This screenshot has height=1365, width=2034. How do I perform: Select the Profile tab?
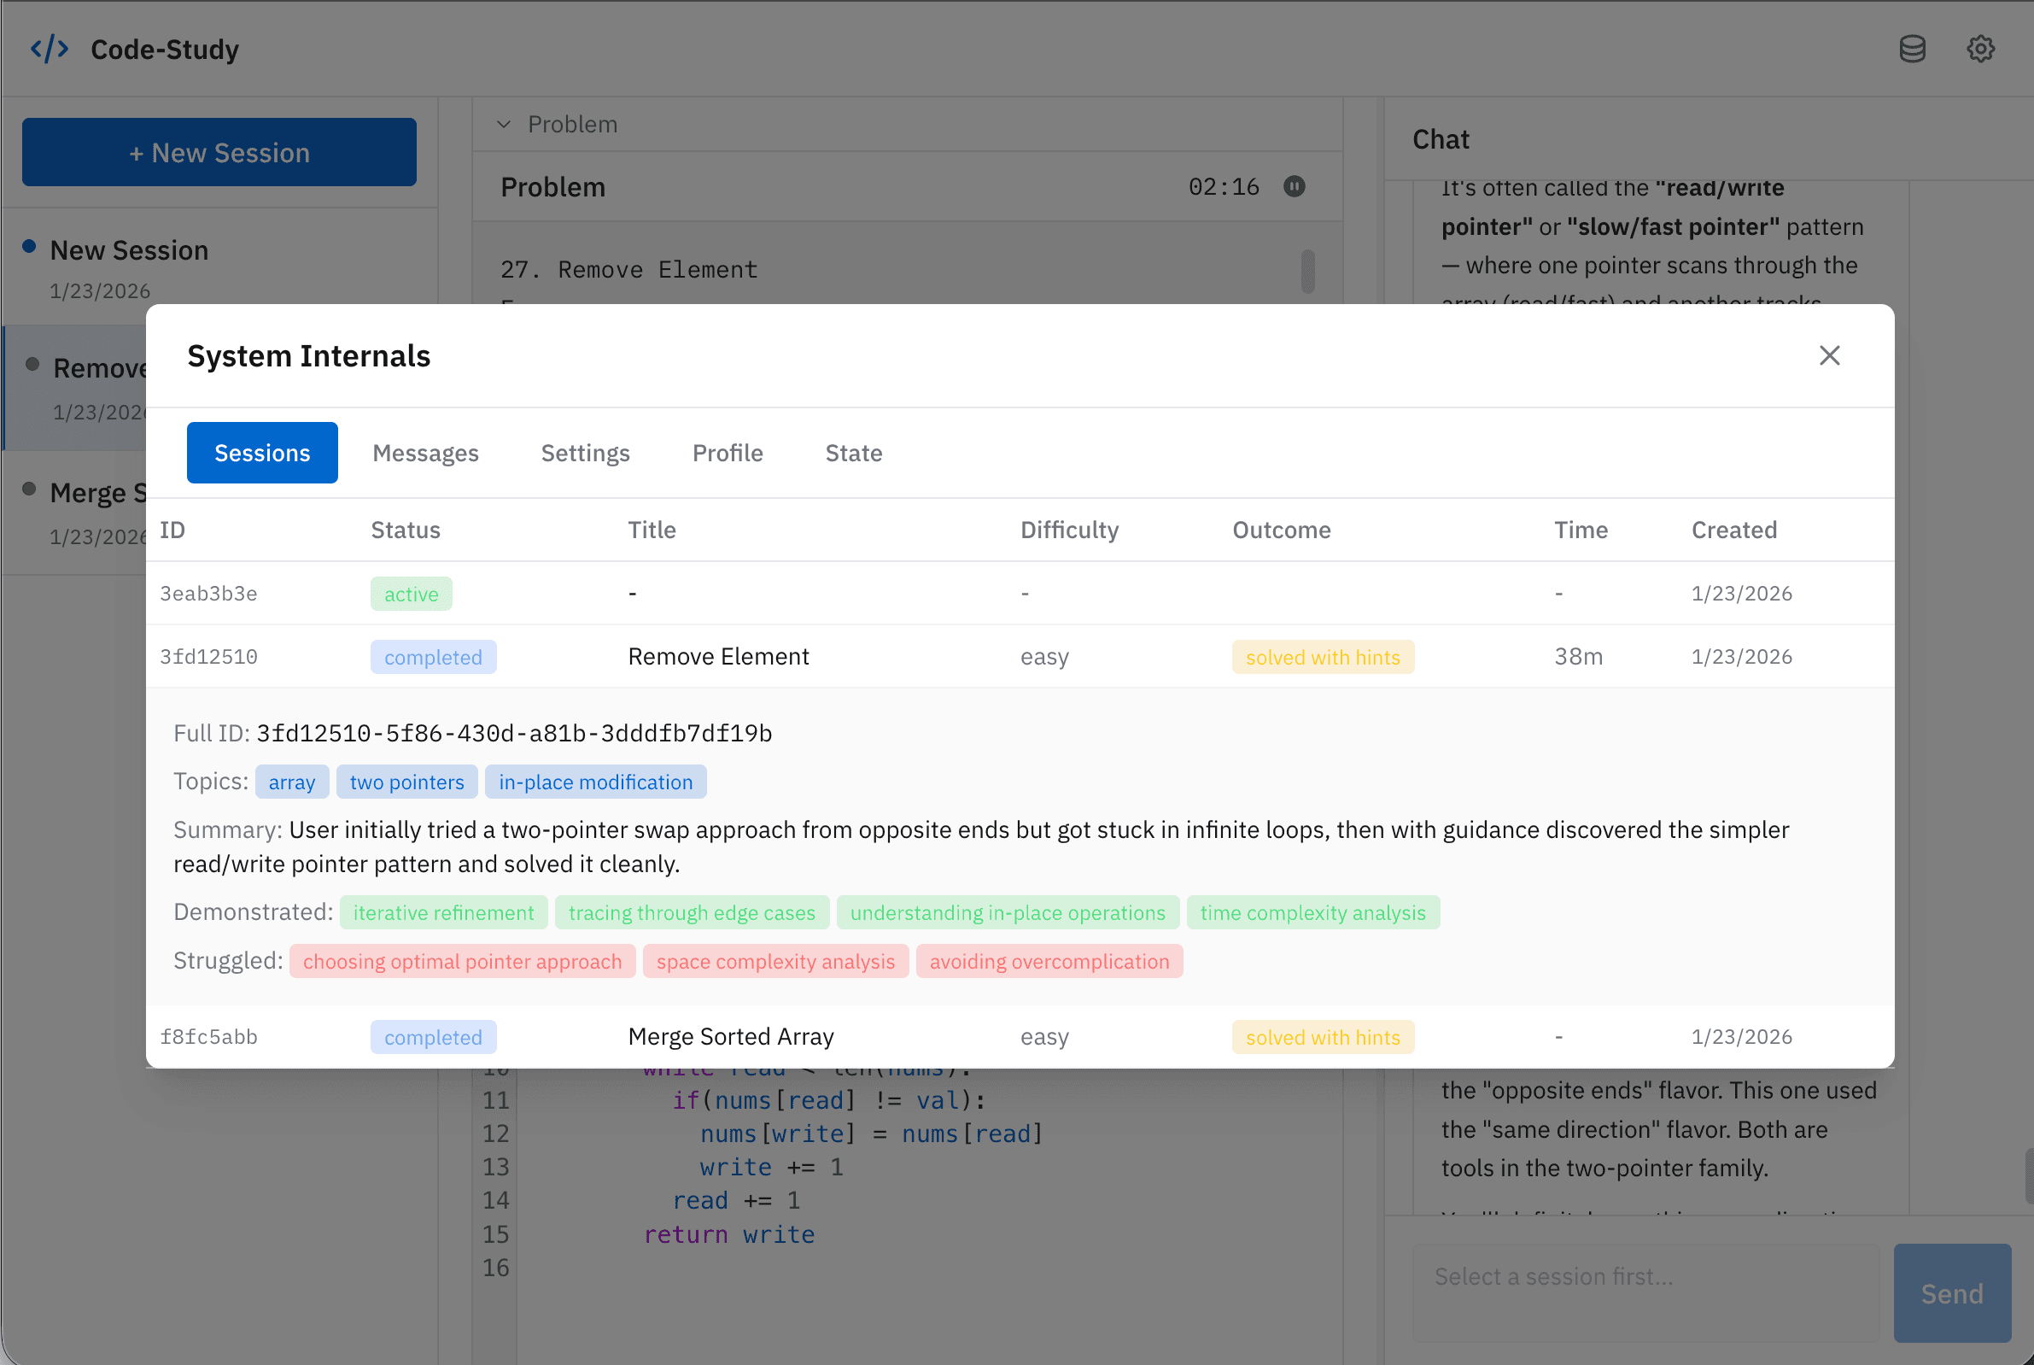pyautogui.click(x=728, y=453)
